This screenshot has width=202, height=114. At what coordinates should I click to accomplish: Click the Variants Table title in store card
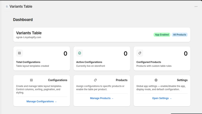click(x=29, y=33)
